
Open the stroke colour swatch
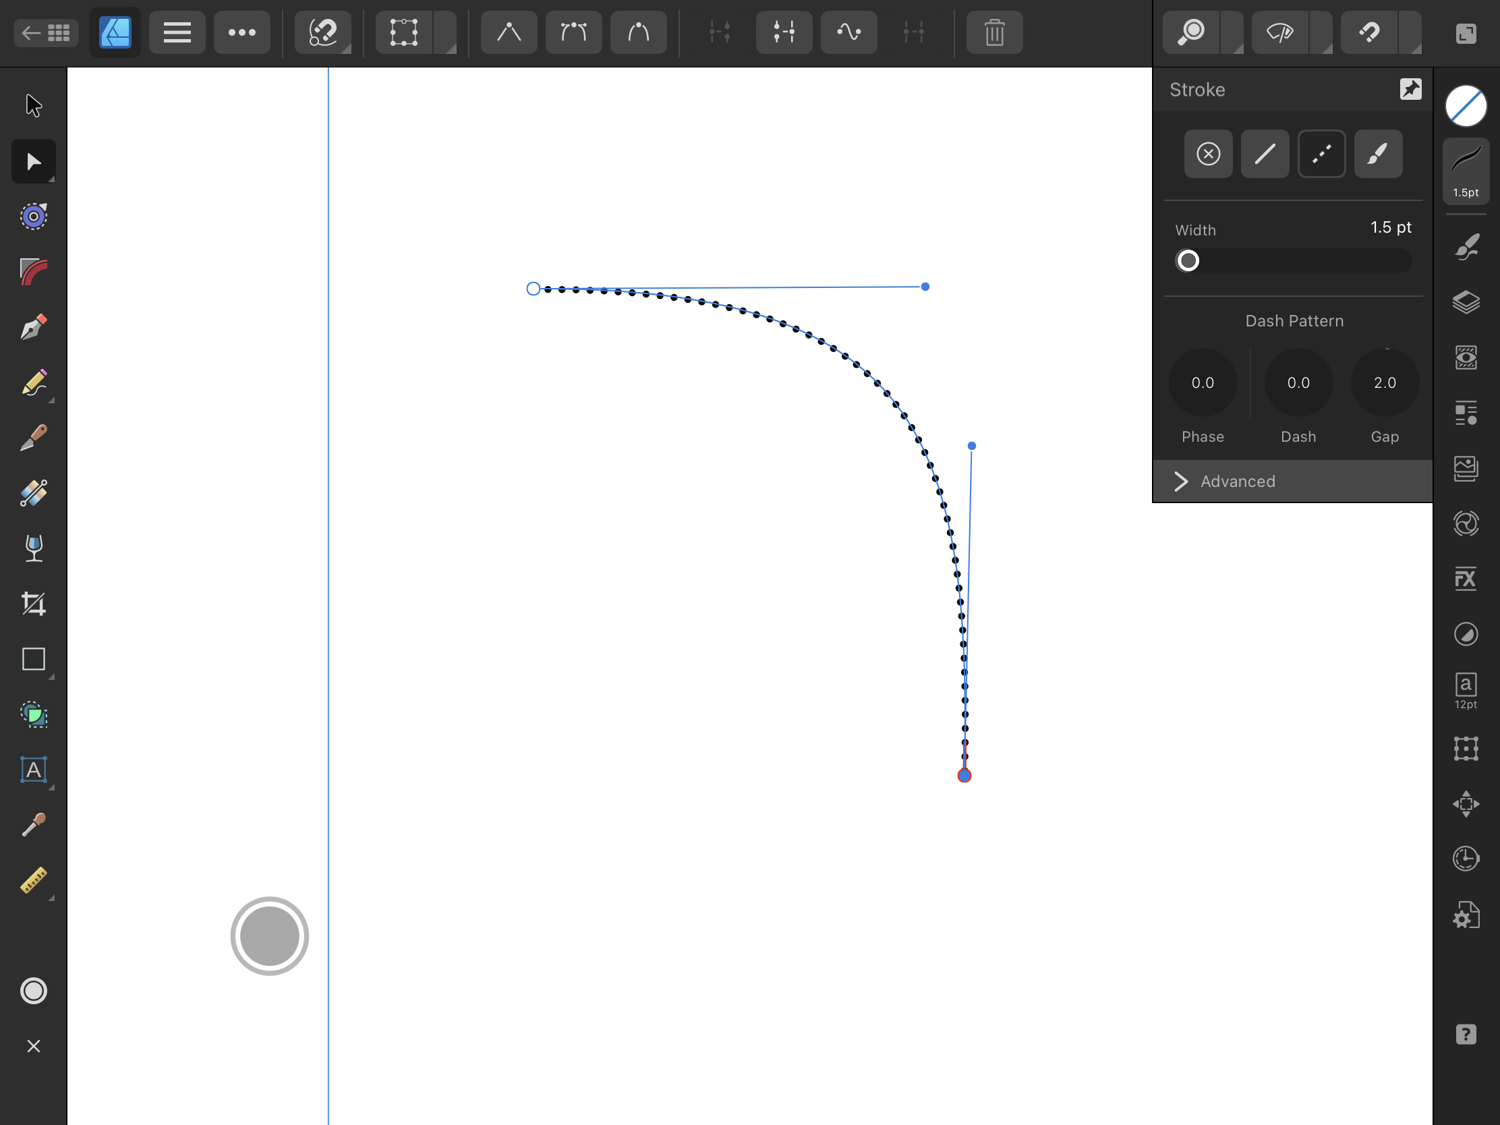1466,106
